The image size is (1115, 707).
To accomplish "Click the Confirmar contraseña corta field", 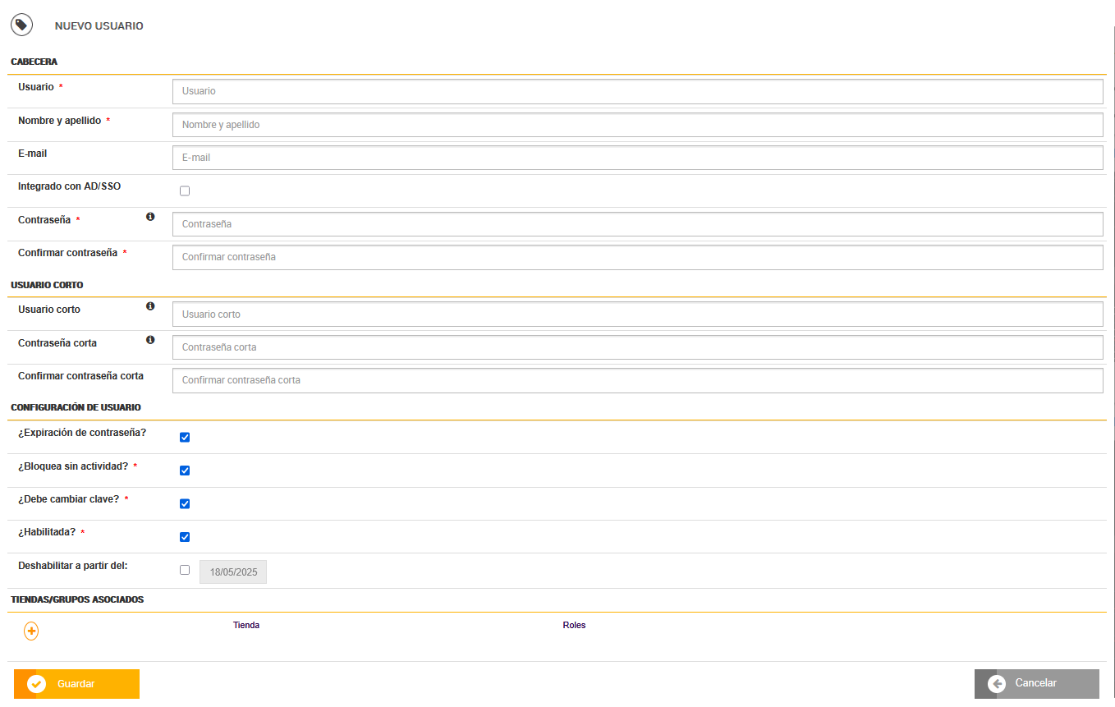I will [x=638, y=380].
